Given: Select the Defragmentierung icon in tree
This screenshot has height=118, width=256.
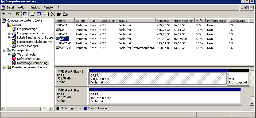Looking at the screenshot, I should 14,59.
